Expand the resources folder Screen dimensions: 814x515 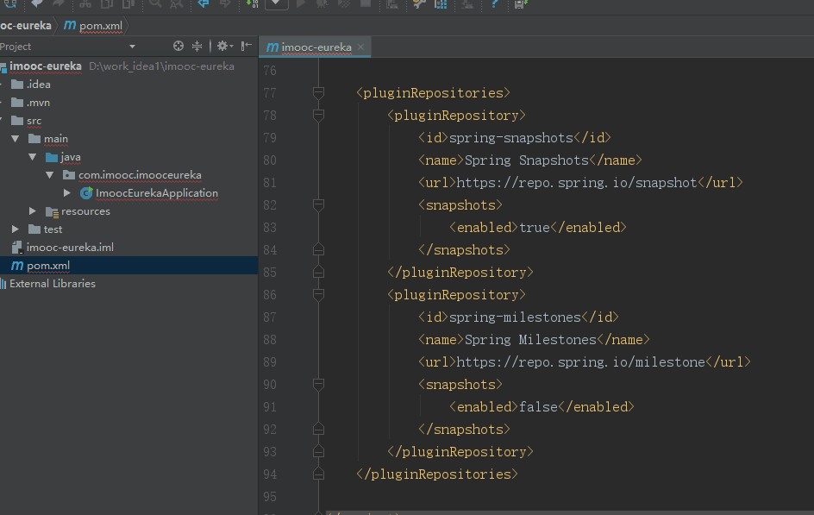[33, 211]
